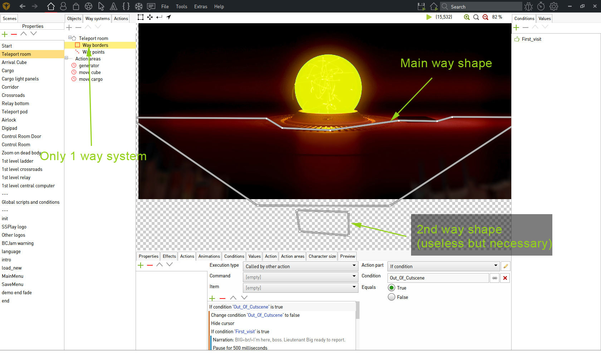Open the Action part dropdown
Image resolution: width=601 pixels, height=360 pixels.
(444, 266)
